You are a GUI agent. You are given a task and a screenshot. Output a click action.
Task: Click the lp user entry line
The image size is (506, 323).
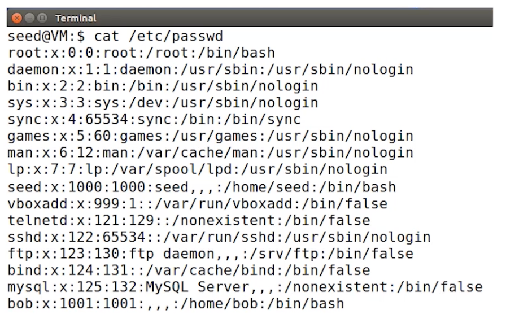coord(198,170)
